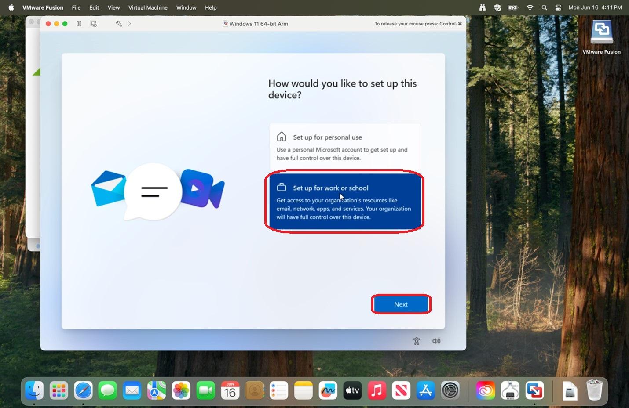Launch FaceTime from the Dock
Viewport: 629px width, 408px height.
[205, 390]
